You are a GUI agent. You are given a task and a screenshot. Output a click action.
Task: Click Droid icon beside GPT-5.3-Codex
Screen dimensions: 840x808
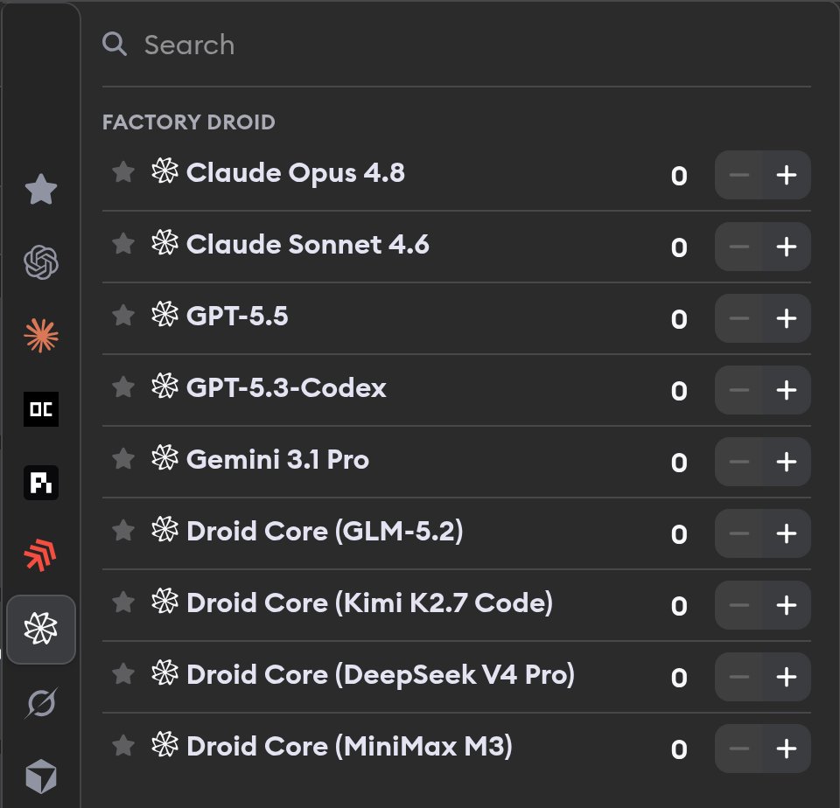tap(164, 387)
